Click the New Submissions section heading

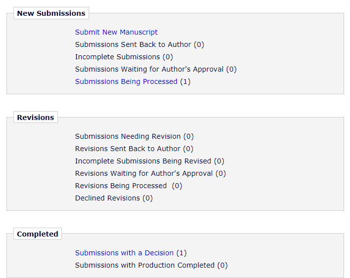(51, 13)
